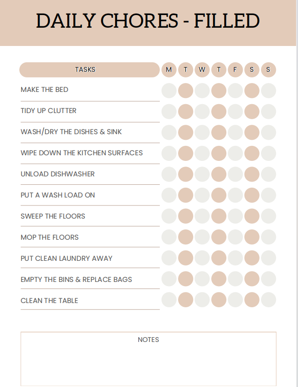Select the 'Wash/Dry the Dishes & Sink' task text

[x=71, y=132]
